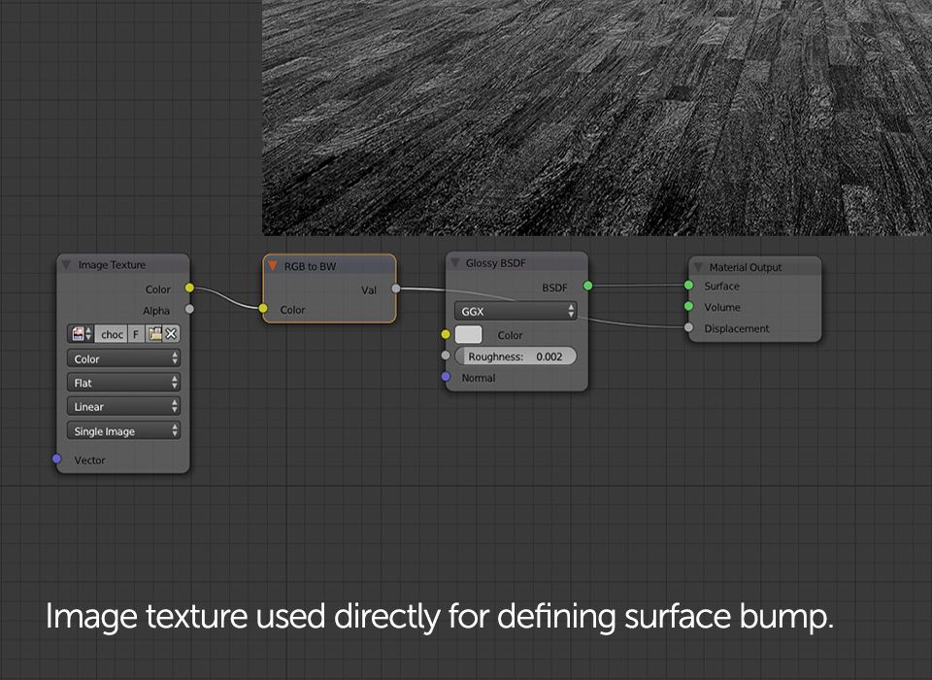This screenshot has height=680, width=932.
Task: Collapse the Material Output node
Action: tap(698, 267)
